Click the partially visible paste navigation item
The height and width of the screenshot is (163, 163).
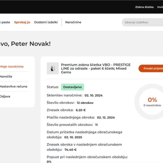click(5, 22)
